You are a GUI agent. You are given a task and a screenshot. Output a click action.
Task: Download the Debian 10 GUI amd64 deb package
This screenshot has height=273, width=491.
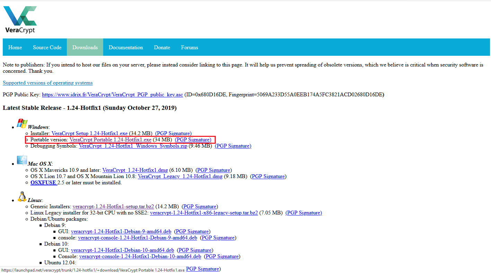pyautogui.click(x=122, y=250)
